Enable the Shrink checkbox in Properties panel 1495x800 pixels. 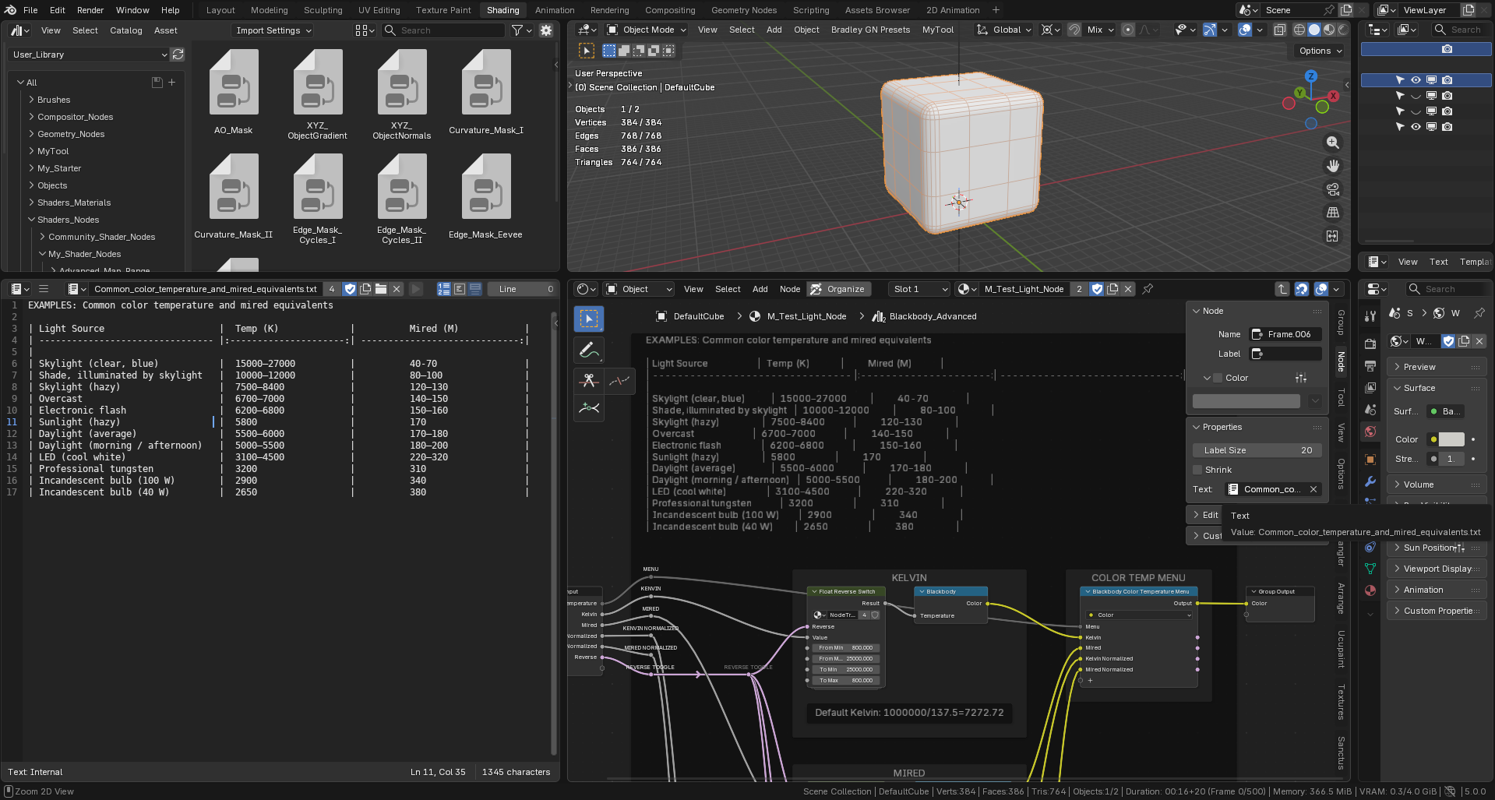[x=1197, y=470]
